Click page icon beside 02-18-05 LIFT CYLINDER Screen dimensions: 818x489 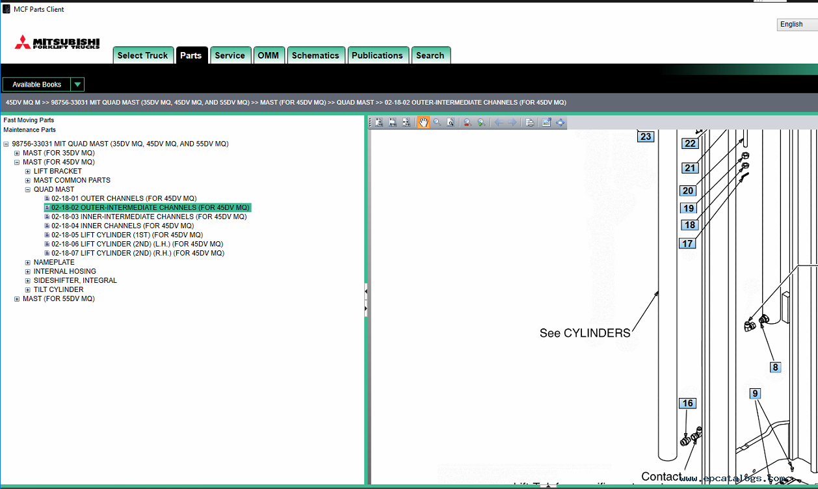[47, 235]
